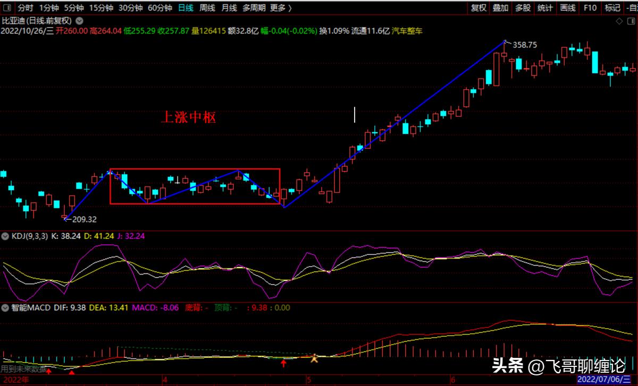Viewport: 638px width, 386px height.
Task: Click the DIF: 9.38 value
Action: pyautogui.click(x=70, y=307)
